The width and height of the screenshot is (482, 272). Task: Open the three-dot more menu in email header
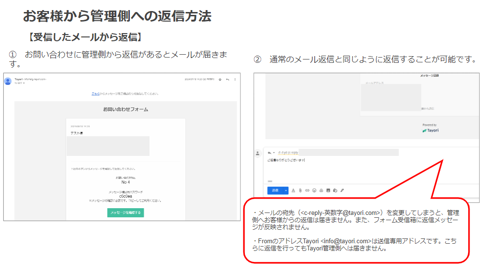[x=235, y=79]
